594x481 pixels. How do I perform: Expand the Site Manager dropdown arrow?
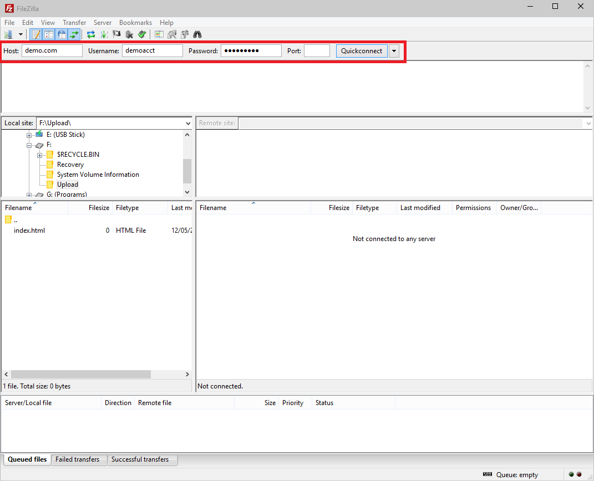tap(21, 34)
